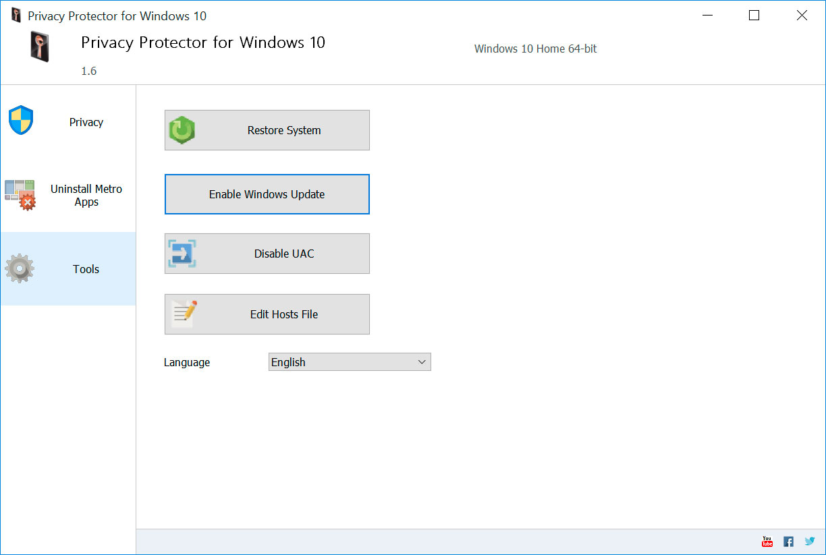Click the Edit Hosts File button text

(284, 314)
